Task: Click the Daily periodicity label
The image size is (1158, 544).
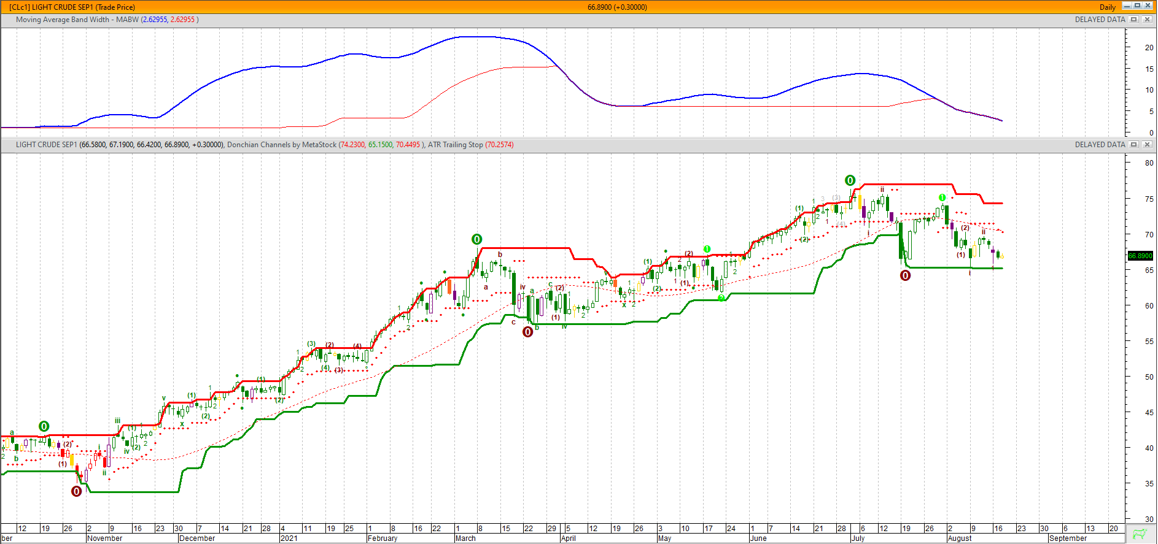Action: 1108,7
